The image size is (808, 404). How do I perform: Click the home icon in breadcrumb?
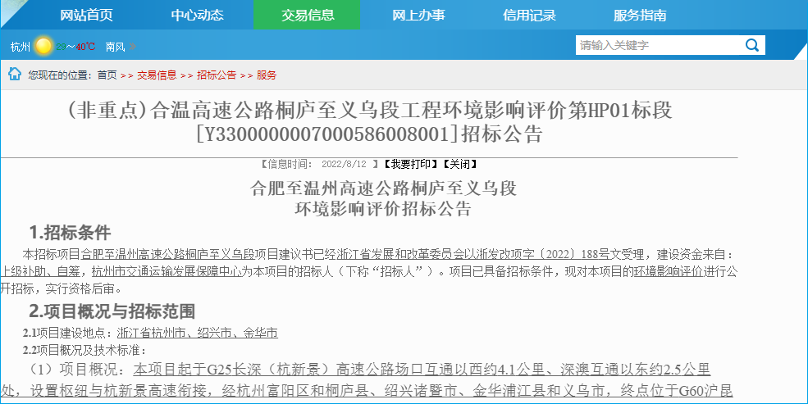tap(15, 75)
